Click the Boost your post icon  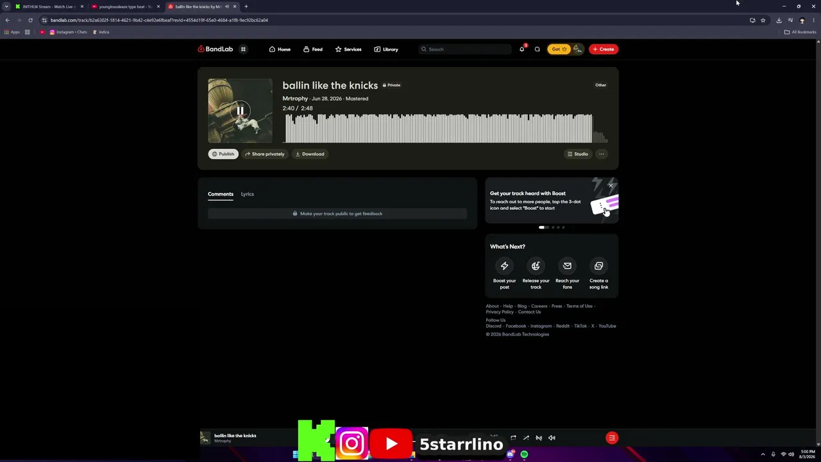pyautogui.click(x=504, y=266)
